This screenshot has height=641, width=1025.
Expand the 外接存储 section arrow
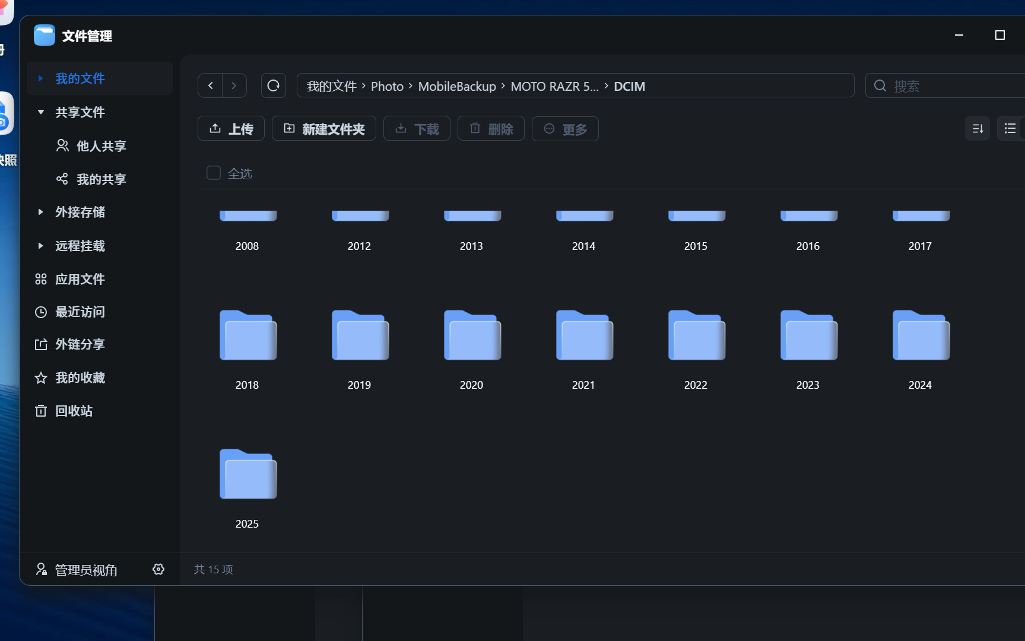tap(40, 212)
